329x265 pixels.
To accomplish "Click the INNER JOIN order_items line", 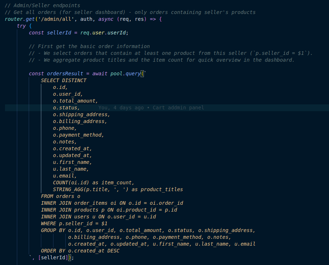I will [x=112, y=203].
